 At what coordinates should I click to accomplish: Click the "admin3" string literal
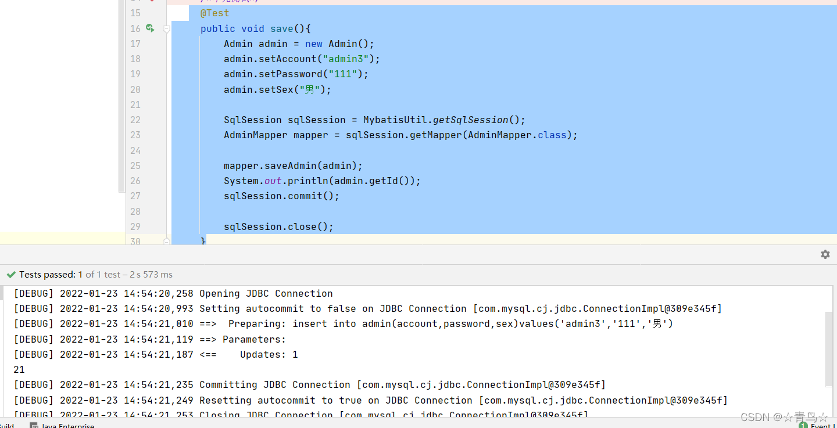point(346,59)
